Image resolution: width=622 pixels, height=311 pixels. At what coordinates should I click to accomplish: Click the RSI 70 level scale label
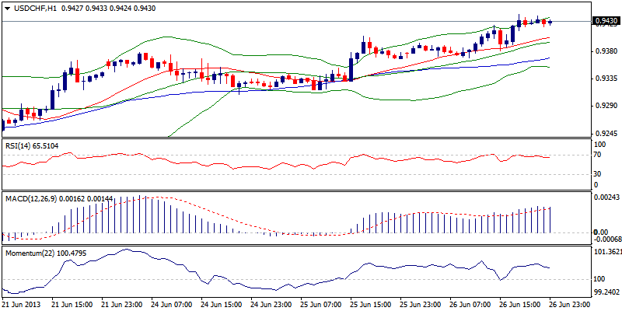click(598, 155)
